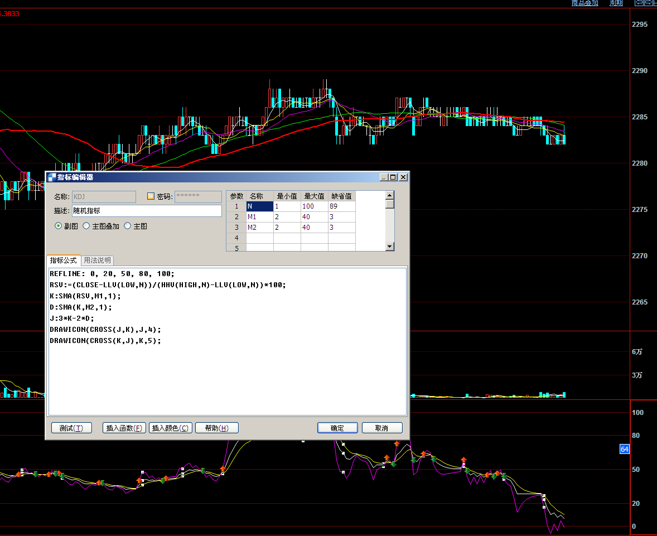The height and width of the screenshot is (536, 657).
Task: Open 插入颜色(C) color inserter
Action: 171,428
